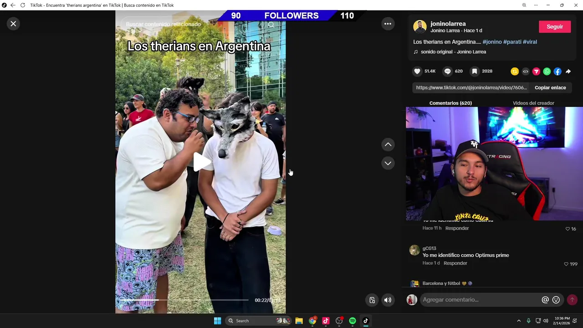Switch to Videos del creador tab
This screenshot has width=583, height=328.
click(533, 103)
